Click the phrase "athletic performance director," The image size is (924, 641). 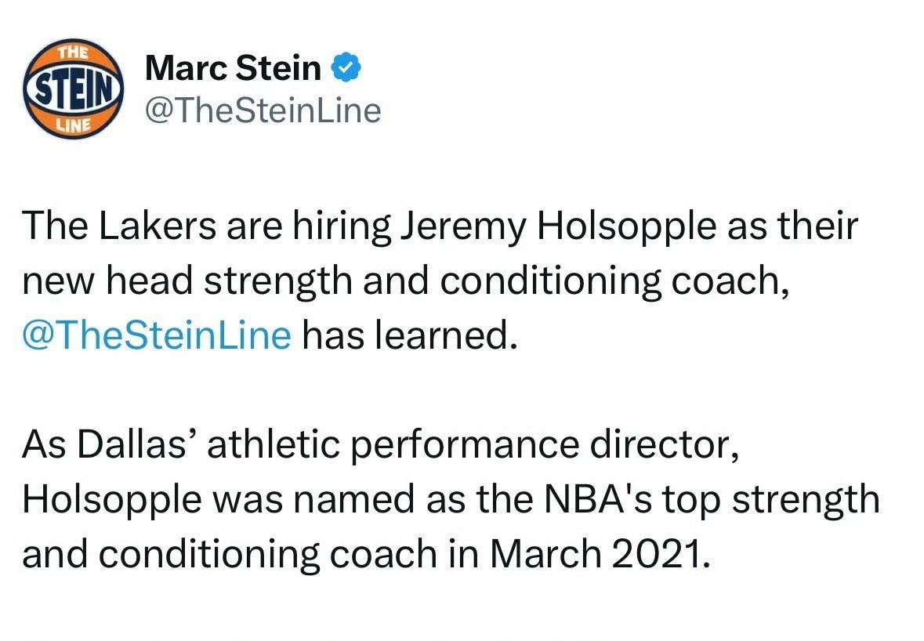[473, 445]
